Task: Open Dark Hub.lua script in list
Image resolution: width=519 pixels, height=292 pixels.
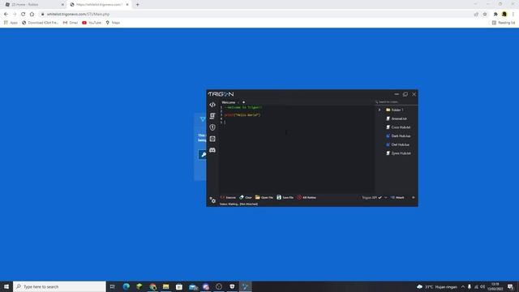Action: coord(398,135)
